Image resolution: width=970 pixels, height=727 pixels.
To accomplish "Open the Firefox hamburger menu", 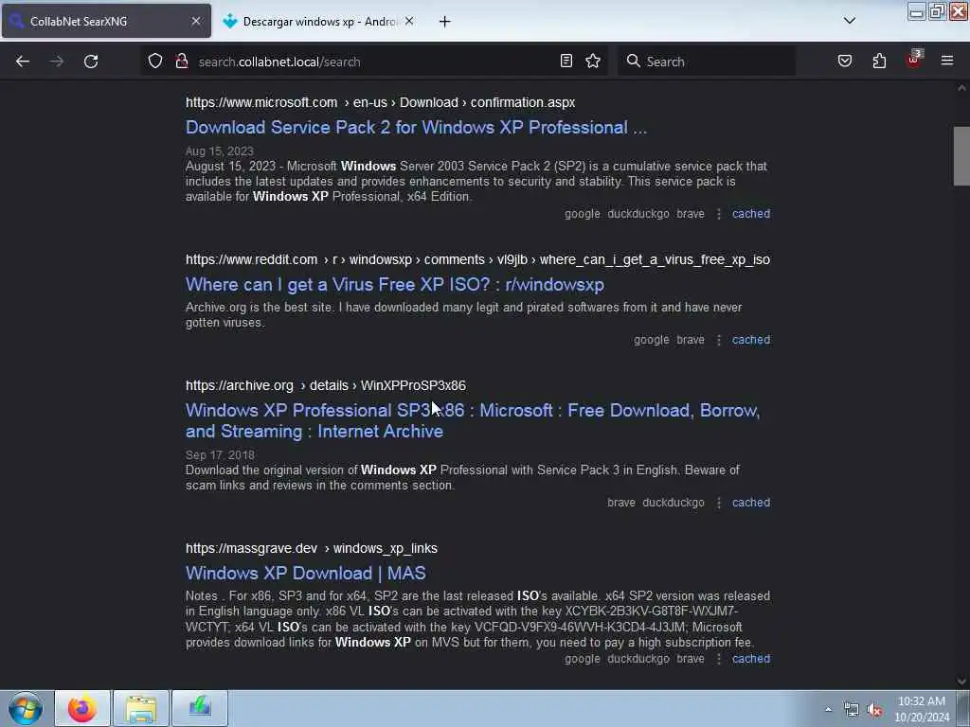I will [x=947, y=62].
